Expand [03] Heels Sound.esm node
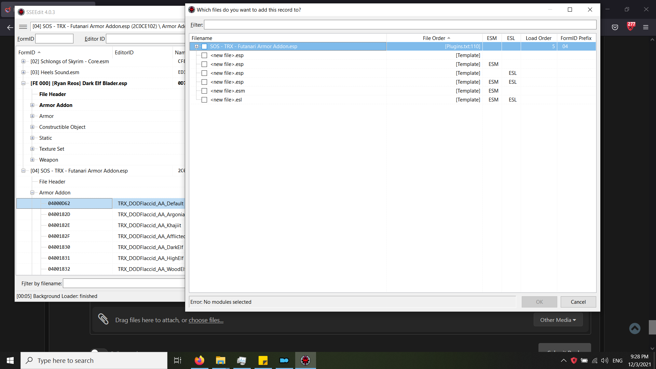Viewport: 656px width, 369px height. [23, 72]
